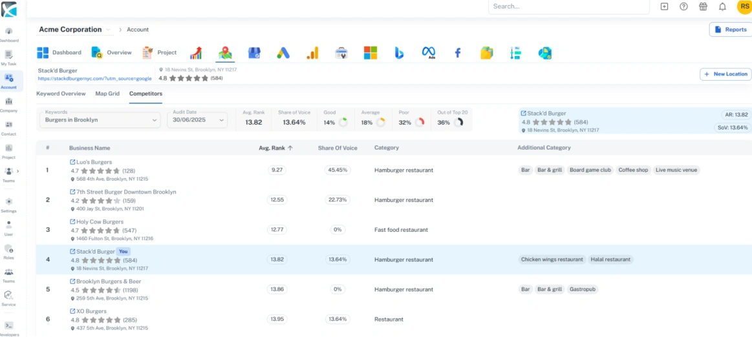Click the Gastropub category tag

[582, 289]
